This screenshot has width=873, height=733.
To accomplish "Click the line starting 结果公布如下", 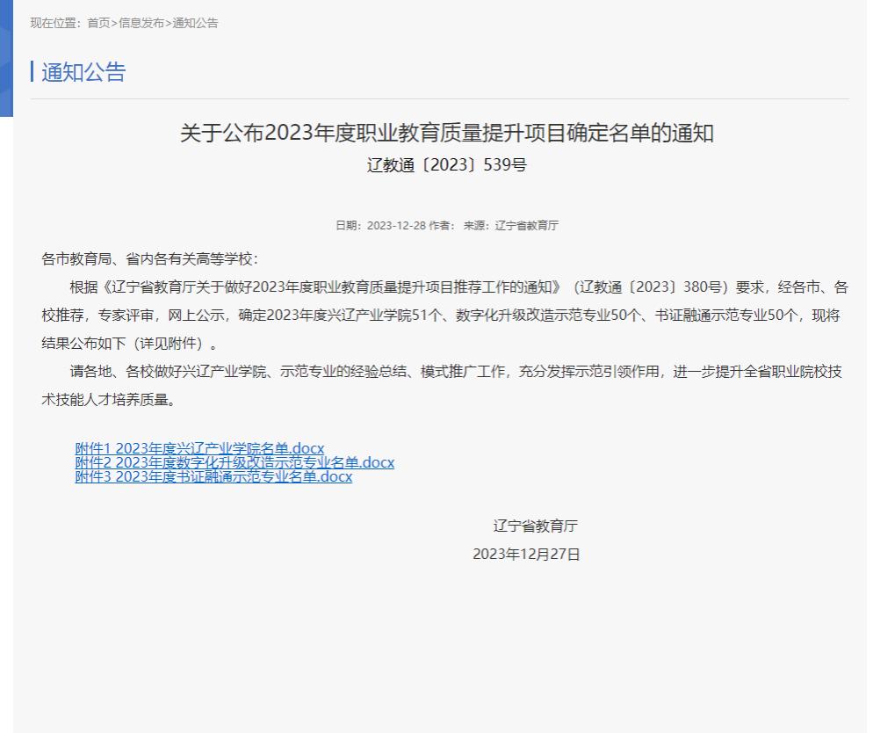I will 129,344.
